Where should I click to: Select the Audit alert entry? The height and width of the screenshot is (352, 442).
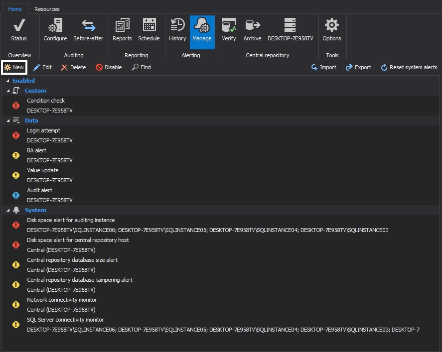point(39,190)
